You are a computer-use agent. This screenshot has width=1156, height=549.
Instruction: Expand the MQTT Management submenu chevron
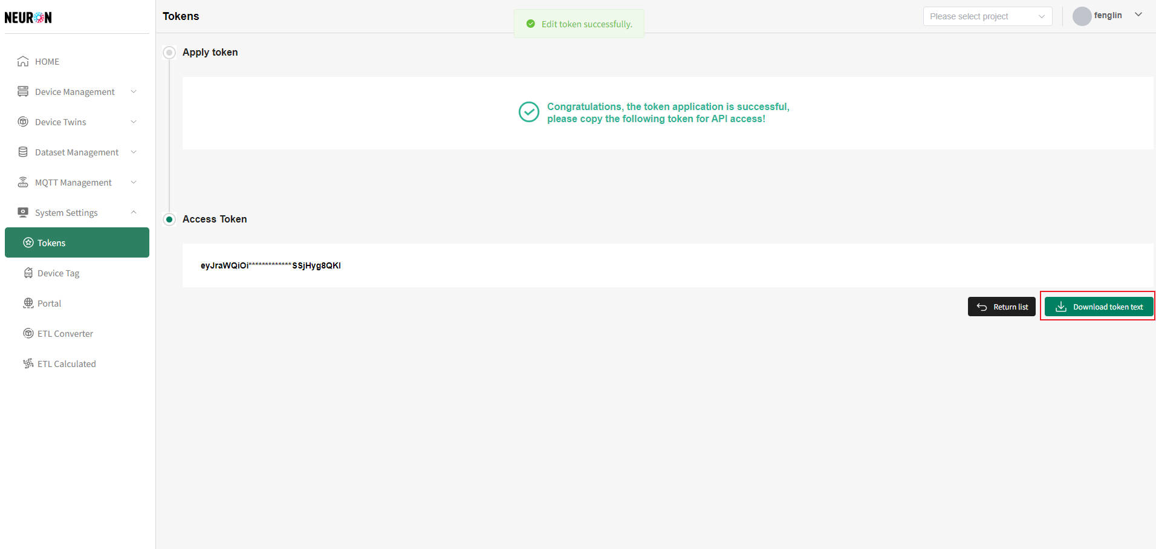pyautogui.click(x=134, y=182)
